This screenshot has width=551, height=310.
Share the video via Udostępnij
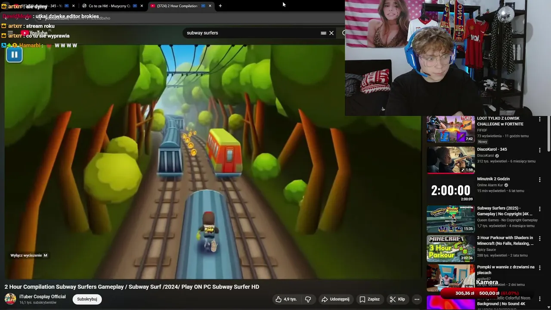335,299
